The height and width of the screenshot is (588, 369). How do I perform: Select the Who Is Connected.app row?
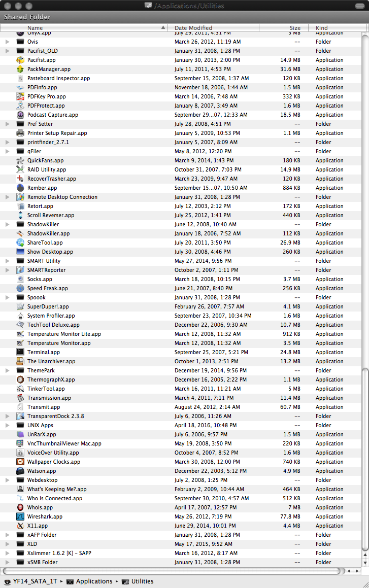[181, 498]
